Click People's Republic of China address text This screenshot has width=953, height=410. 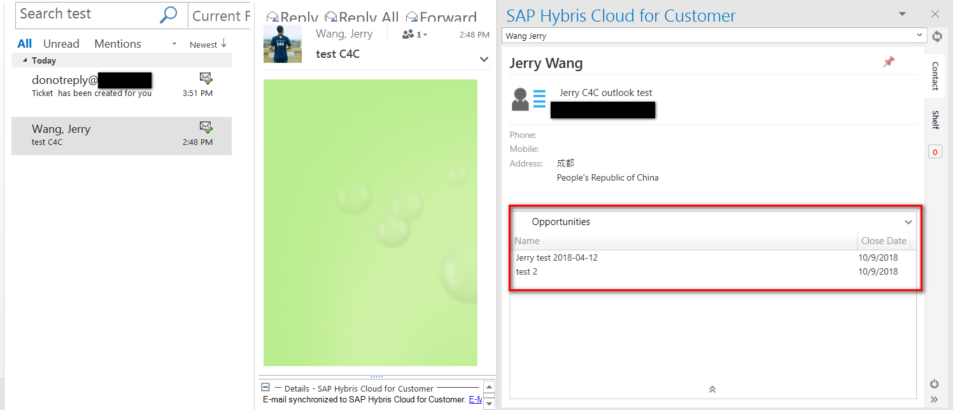coord(607,177)
